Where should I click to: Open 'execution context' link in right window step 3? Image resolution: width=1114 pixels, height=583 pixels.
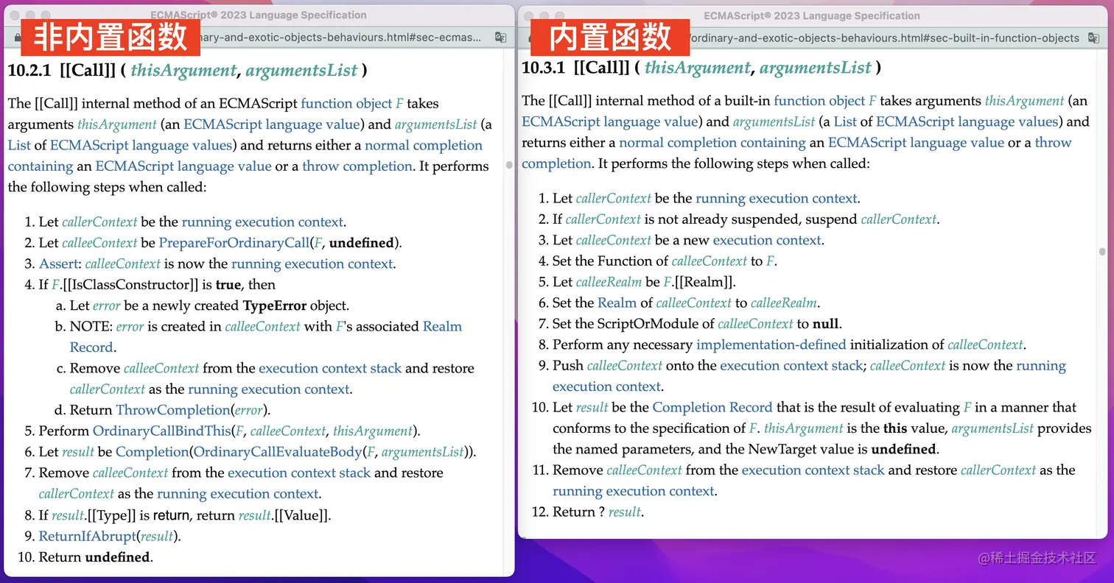[766, 241]
